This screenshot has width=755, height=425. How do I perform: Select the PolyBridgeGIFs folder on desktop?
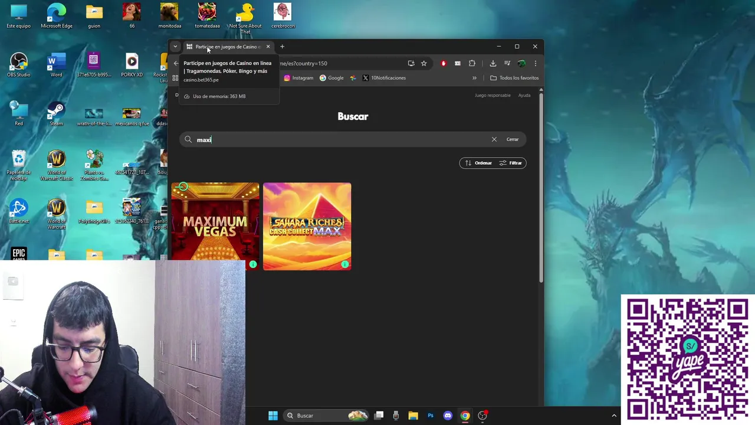click(x=94, y=211)
